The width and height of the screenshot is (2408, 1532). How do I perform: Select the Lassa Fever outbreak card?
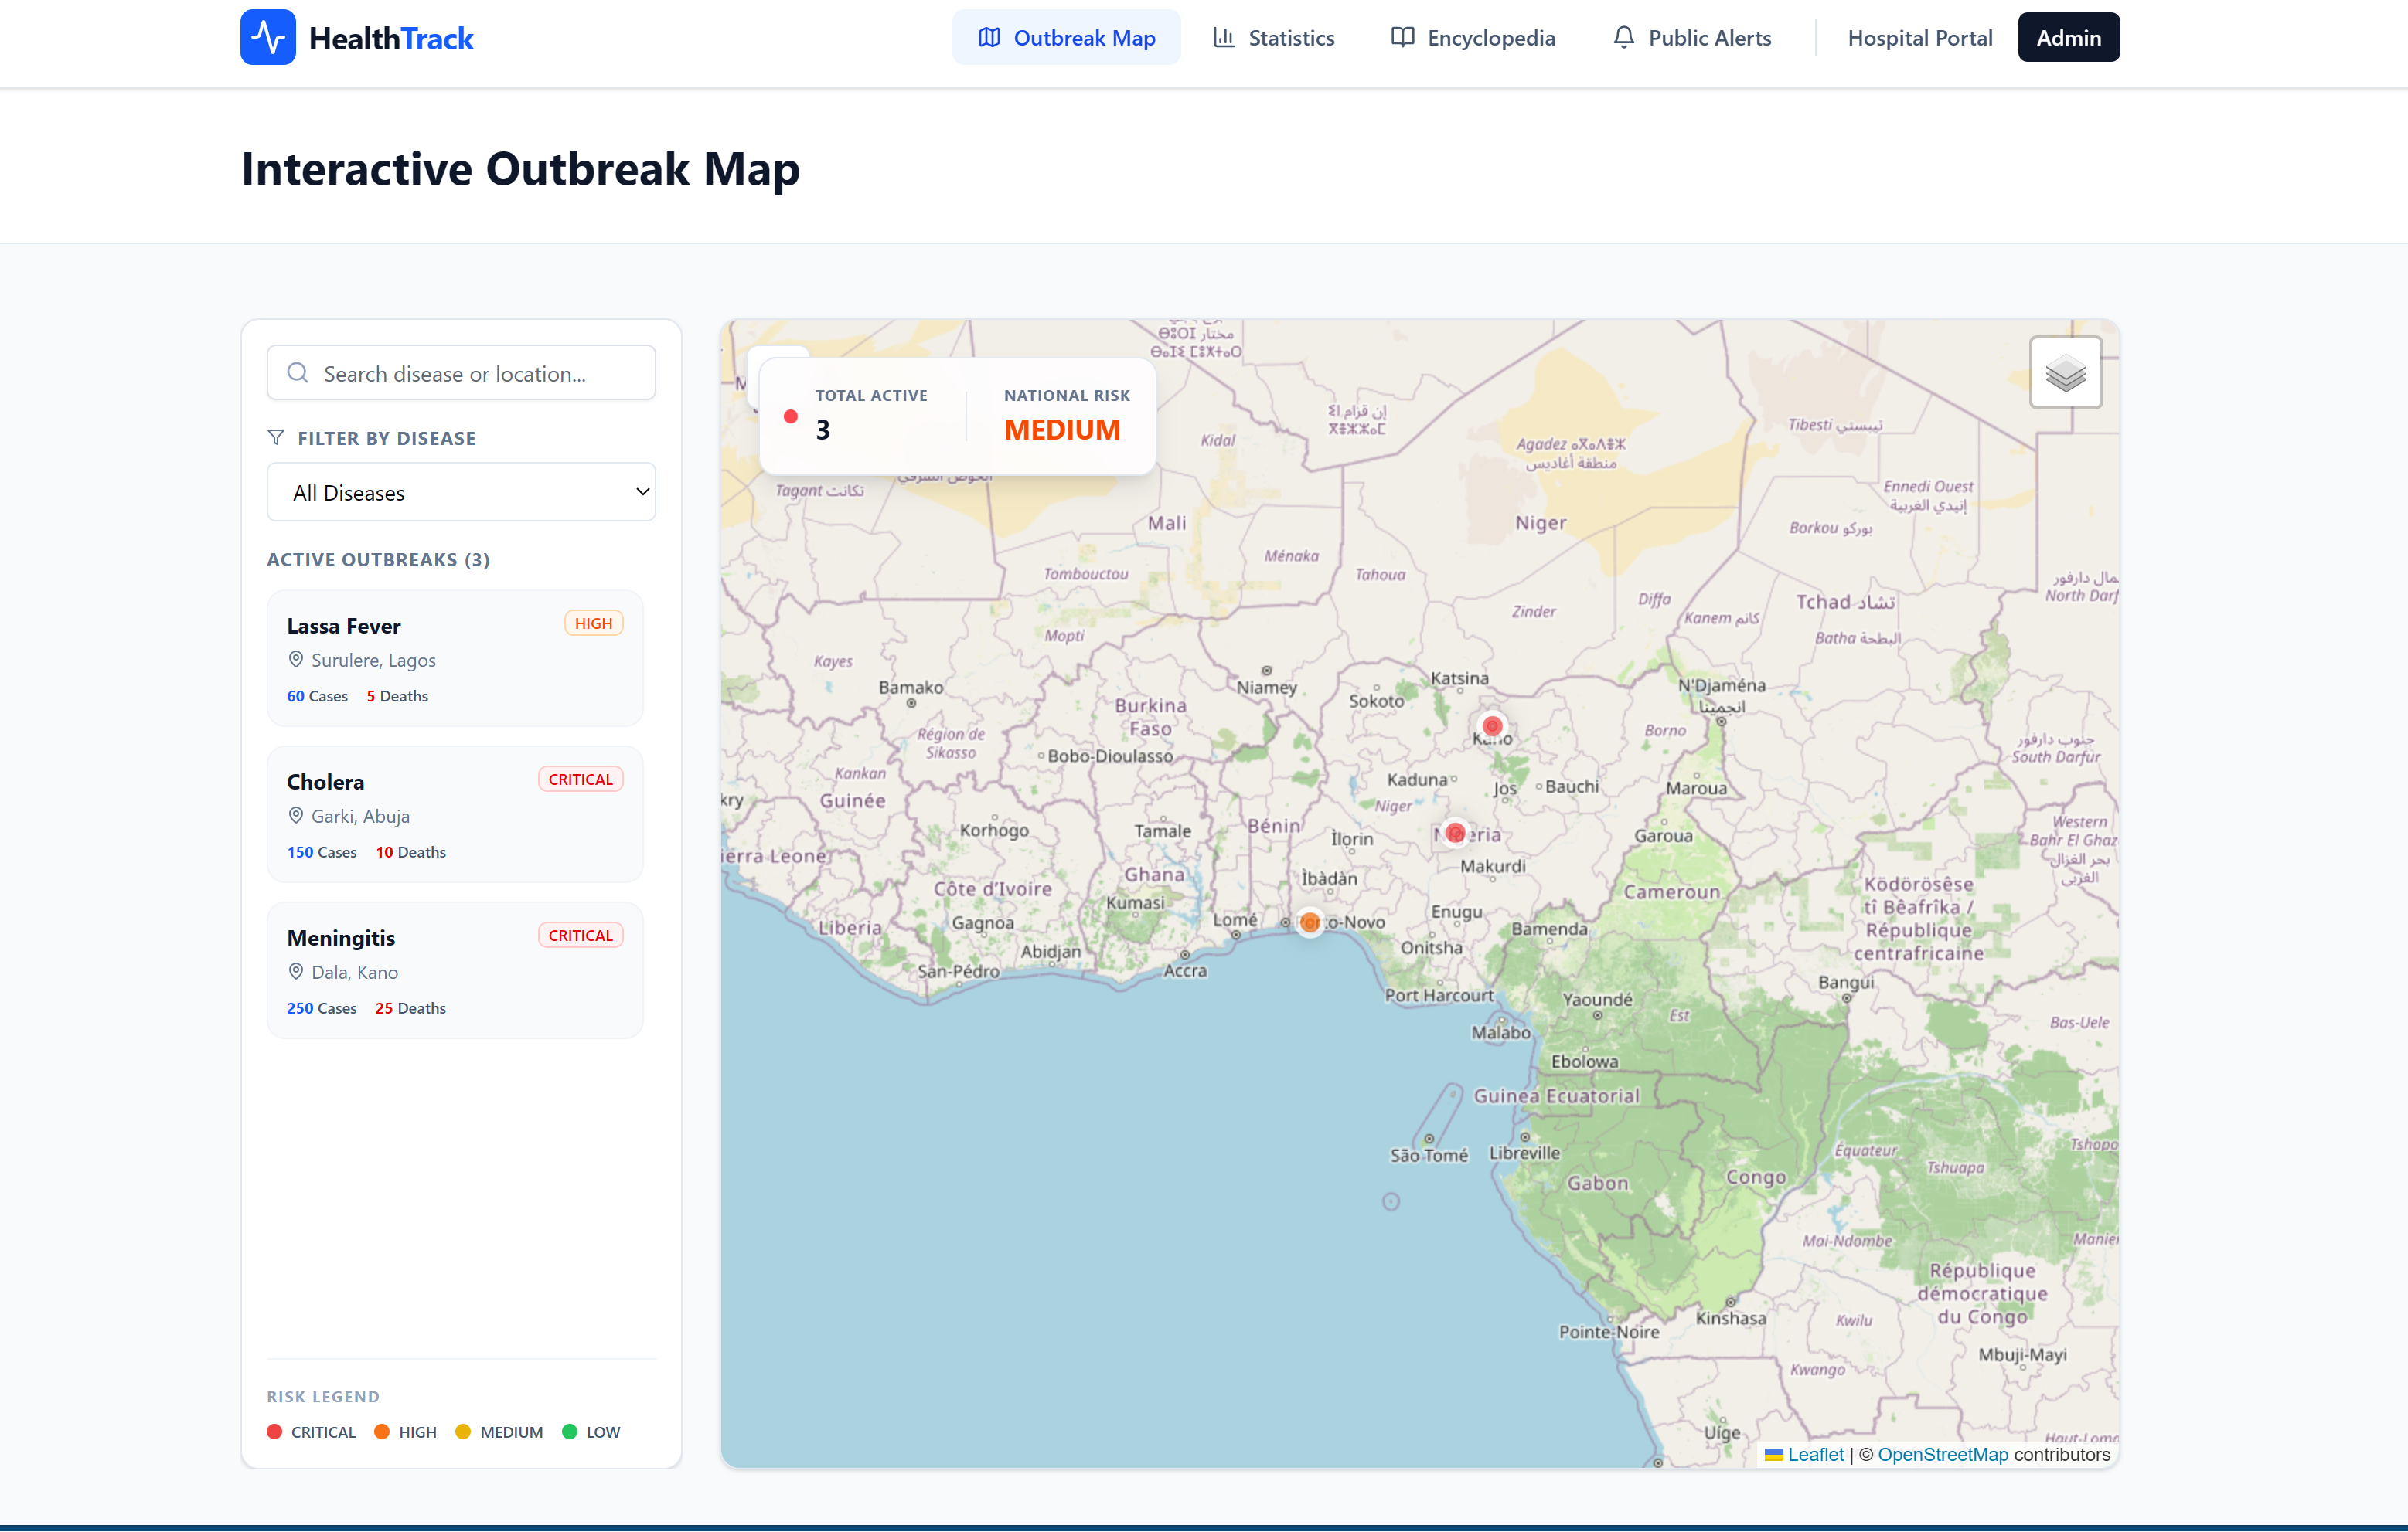(455, 657)
